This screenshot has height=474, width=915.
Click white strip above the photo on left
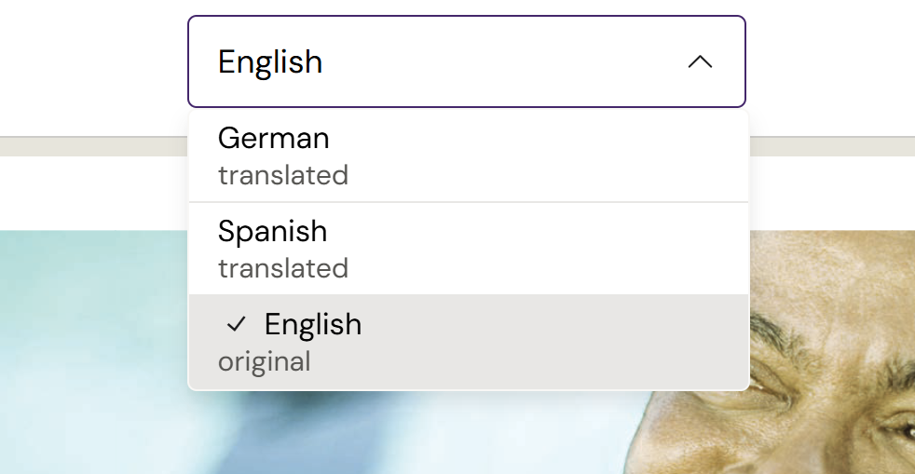[93, 193]
